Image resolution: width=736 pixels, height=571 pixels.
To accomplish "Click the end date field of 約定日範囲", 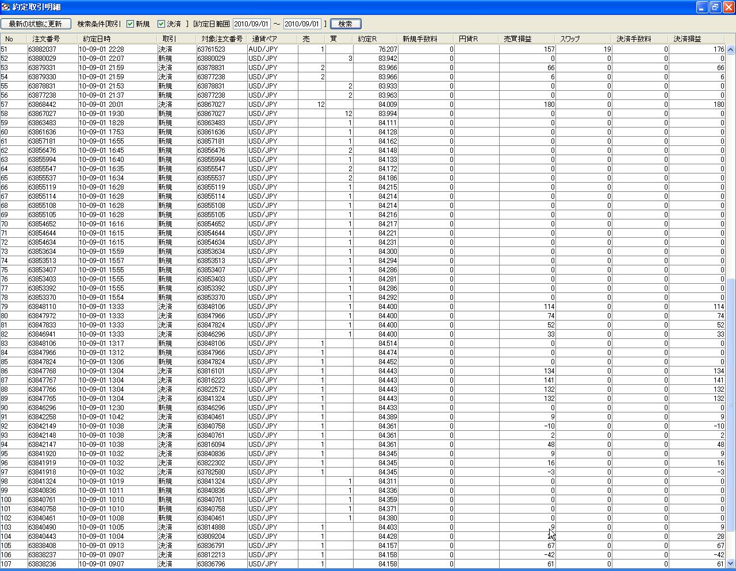I will (x=302, y=24).
